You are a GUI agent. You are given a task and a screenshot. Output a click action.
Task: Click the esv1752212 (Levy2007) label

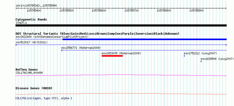[x=200, y=53]
